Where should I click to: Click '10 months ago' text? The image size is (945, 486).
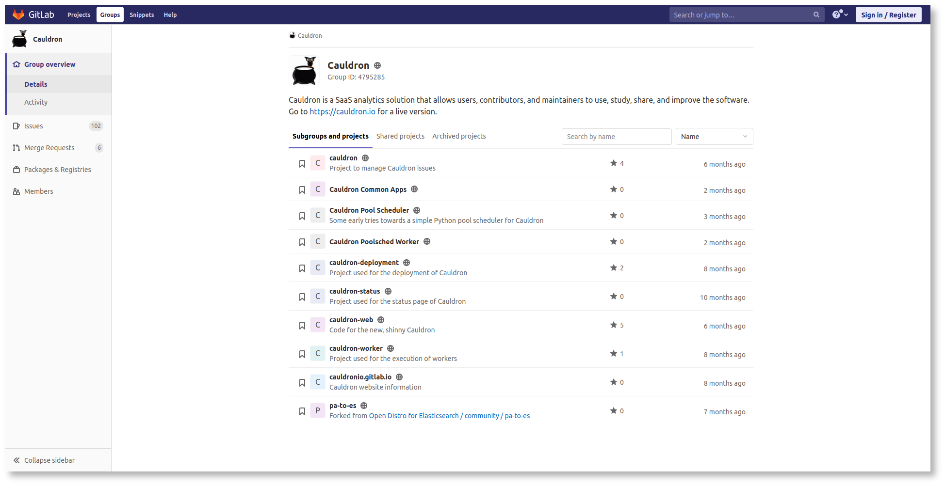[722, 298]
